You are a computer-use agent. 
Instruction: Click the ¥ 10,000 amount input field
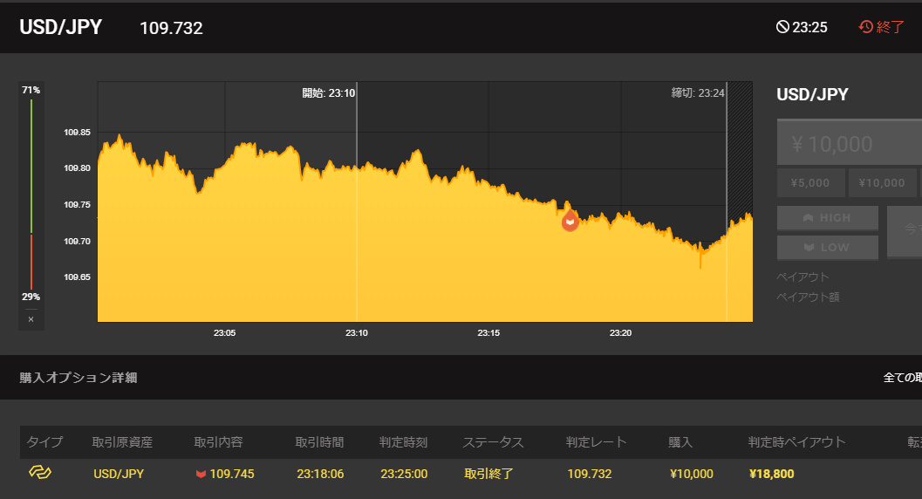pos(850,144)
